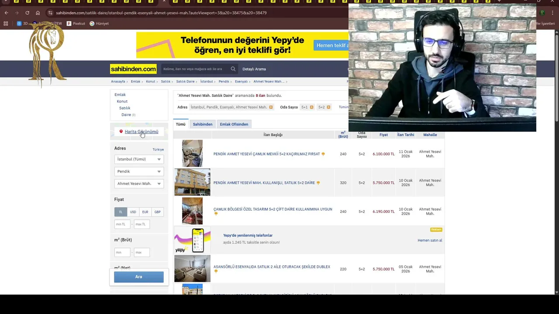
Task: Click Satılık in category tree
Action: tap(124, 108)
